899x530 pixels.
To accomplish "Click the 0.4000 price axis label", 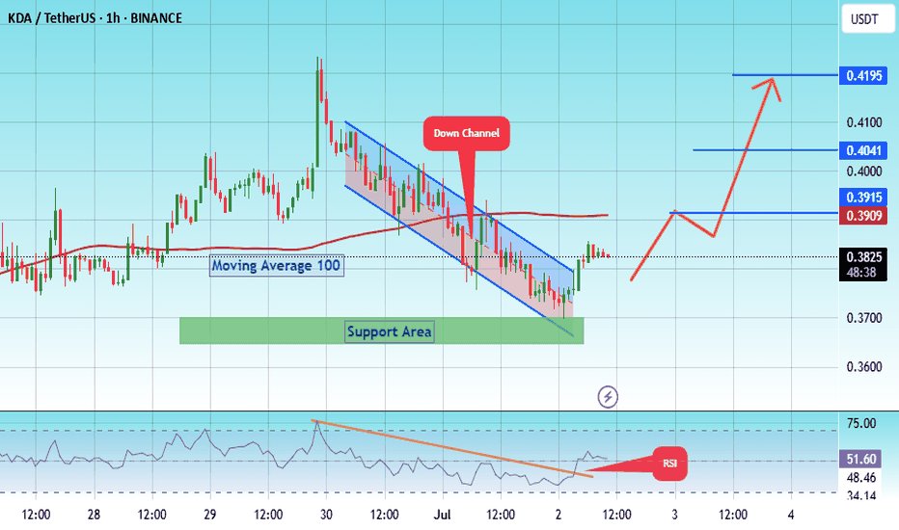I will coord(864,171).
